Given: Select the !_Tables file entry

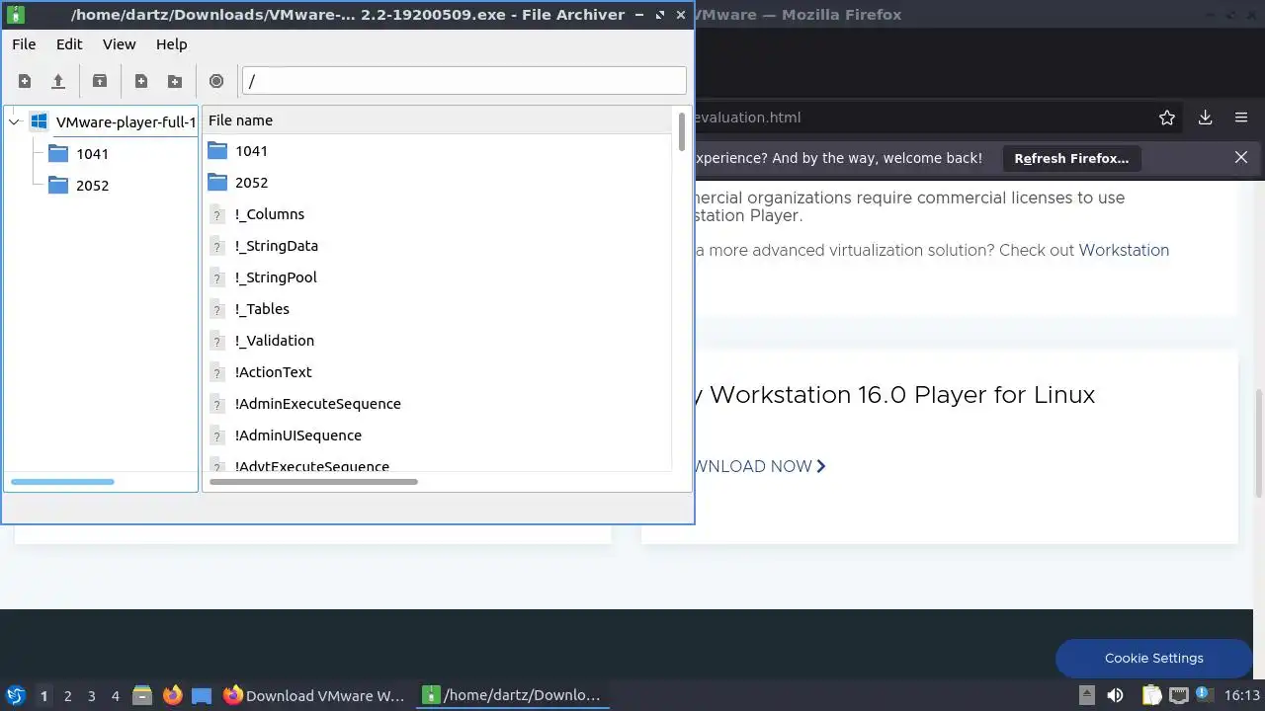Looking at the screenshot, I should 262,309.
